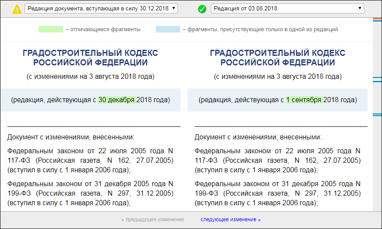
Task: Click the right '(с изменениями на 3 августа 2018 года)' subtitle
Action: [278, 77]
